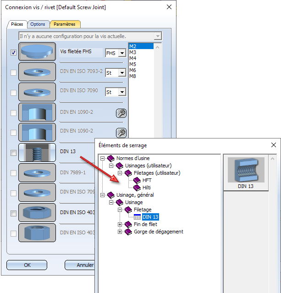Image resolution: width=281 pixels, height=293 pixels.
Task: Expand the Gorge de dégagement node
Action: click(x=120, y=232)
